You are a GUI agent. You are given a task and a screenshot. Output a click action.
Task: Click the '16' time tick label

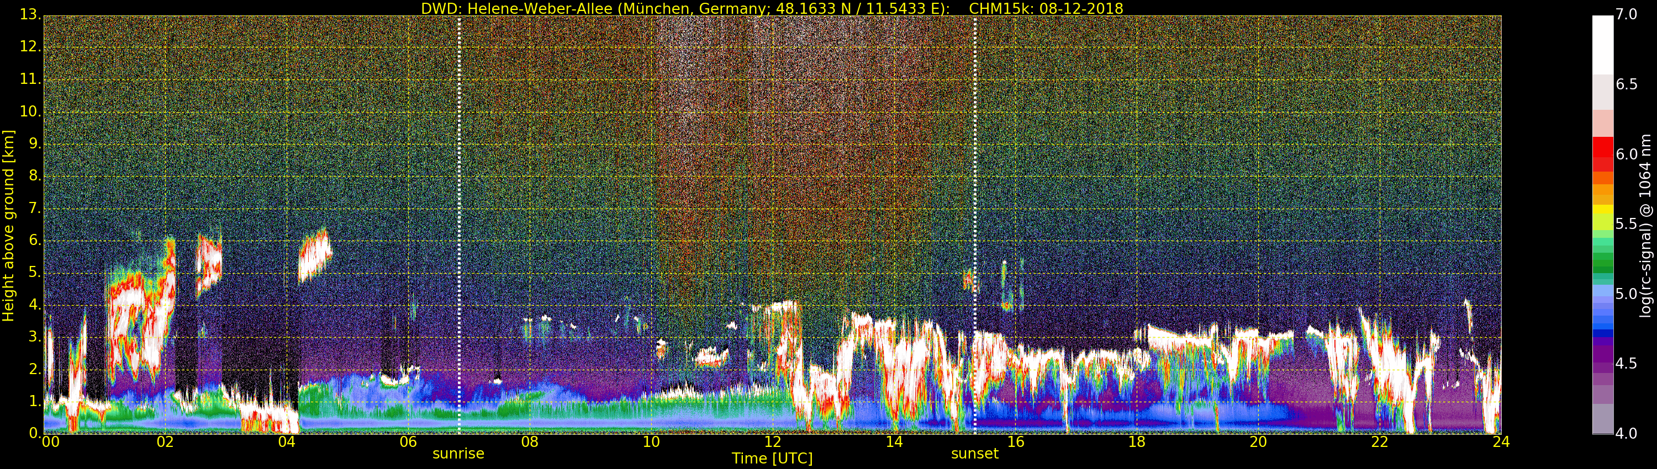(1016, 442)
